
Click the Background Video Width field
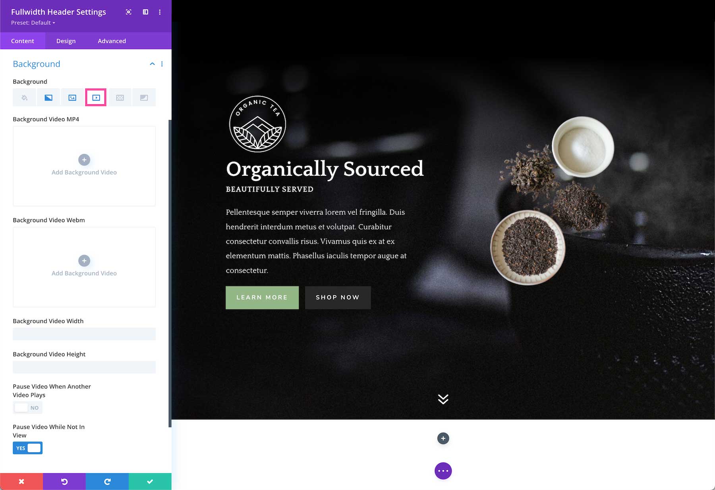pyautogui.click(x=84, y=334)
